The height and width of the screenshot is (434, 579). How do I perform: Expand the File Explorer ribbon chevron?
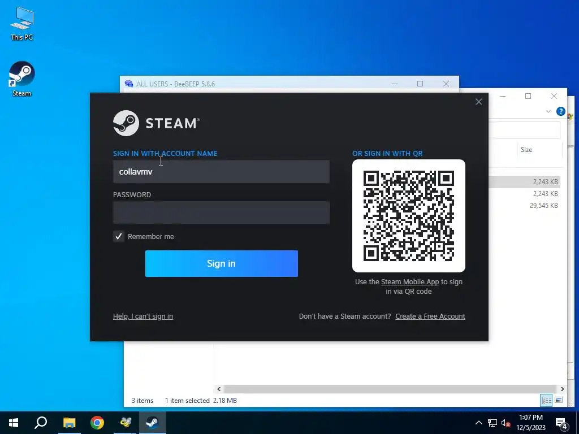[548, 111]
